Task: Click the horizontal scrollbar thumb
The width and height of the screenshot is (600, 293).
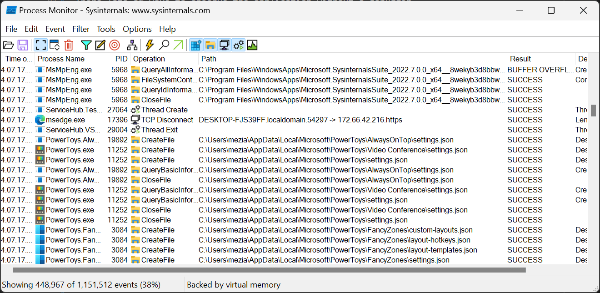Action: tap(268, 270)
